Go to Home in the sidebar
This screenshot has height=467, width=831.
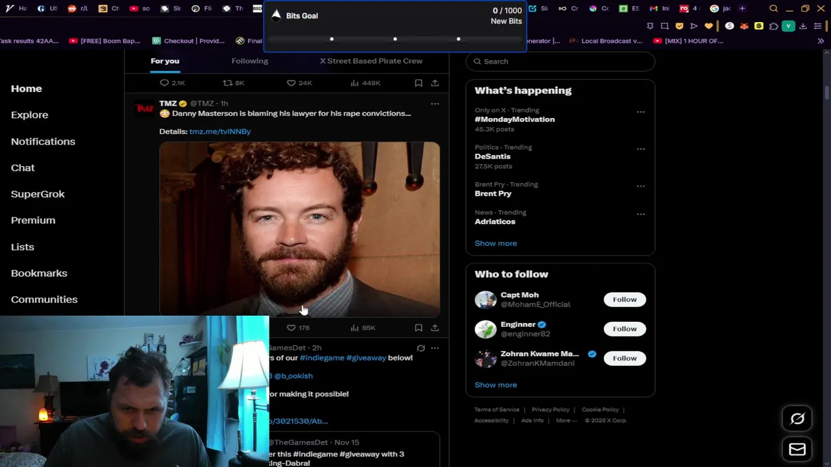point(27,89)
